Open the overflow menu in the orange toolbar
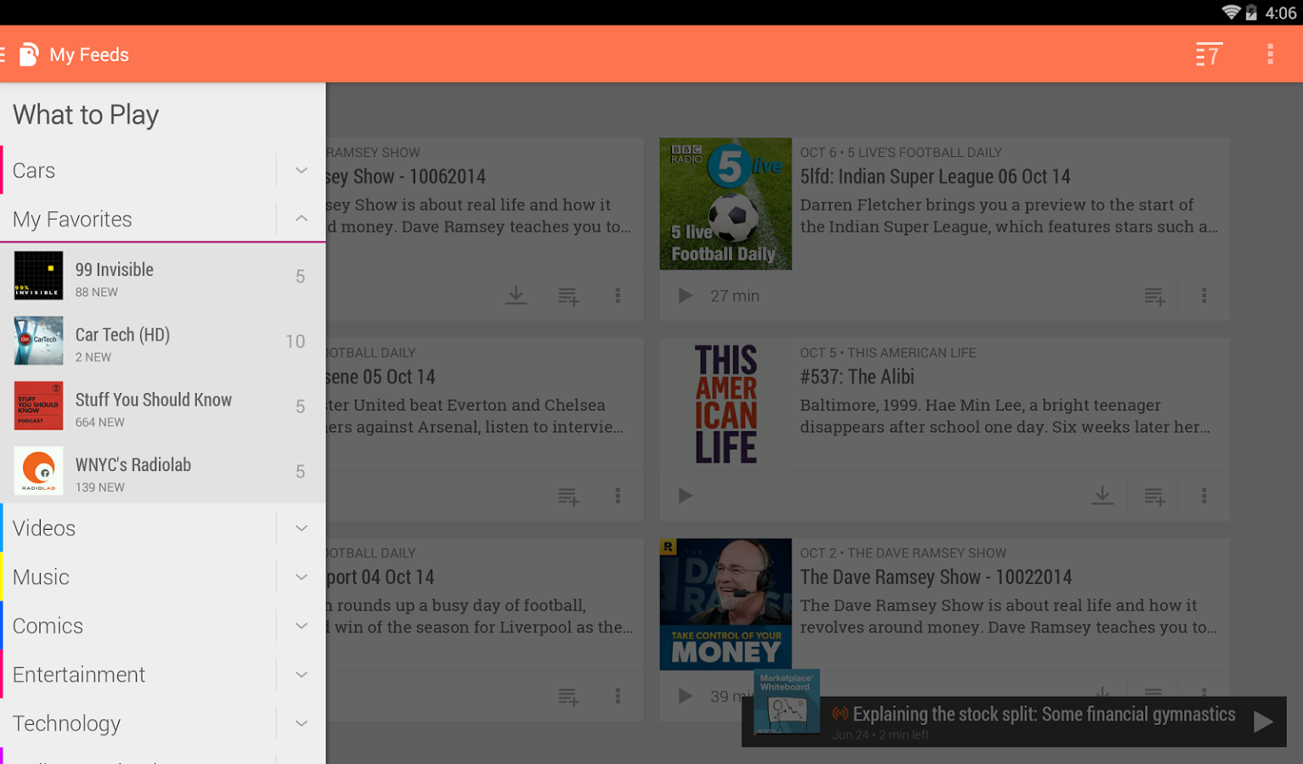This screenshot has width=1303, height=764. [x=1270, y=54]
